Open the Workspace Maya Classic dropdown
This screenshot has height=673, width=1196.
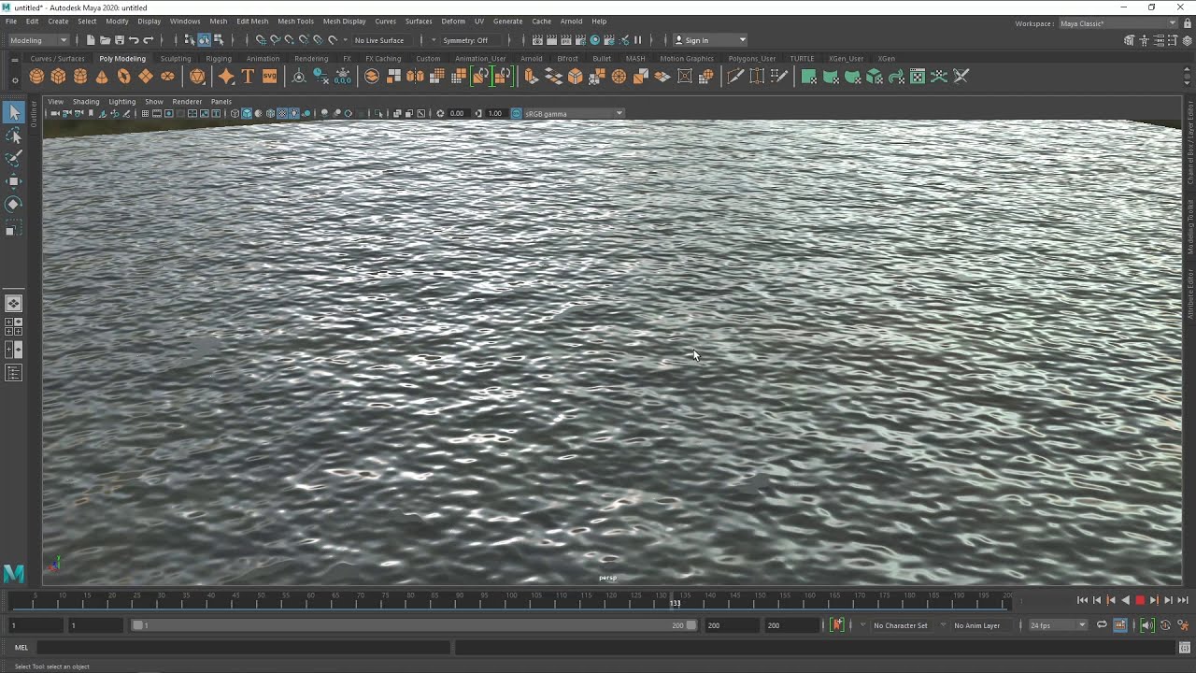tap(1118, 23)
